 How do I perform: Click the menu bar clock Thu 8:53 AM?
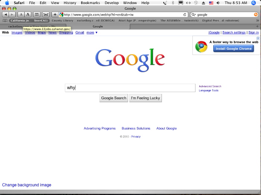coord(236,3)
